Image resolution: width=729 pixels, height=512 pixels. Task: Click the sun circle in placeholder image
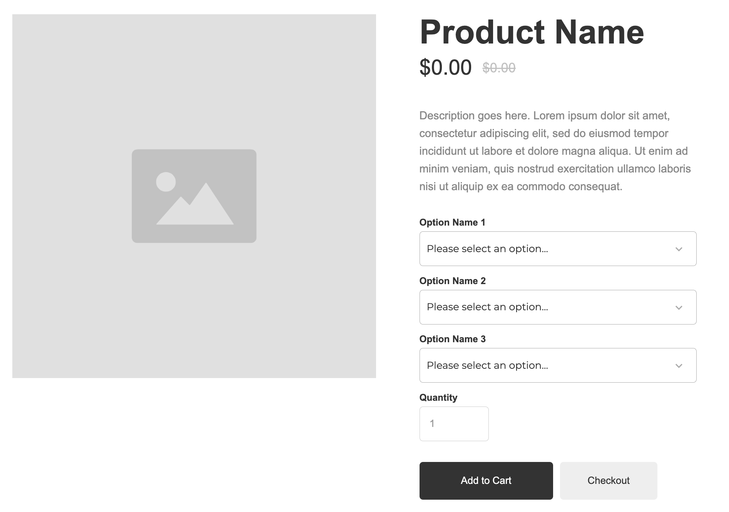166,182
